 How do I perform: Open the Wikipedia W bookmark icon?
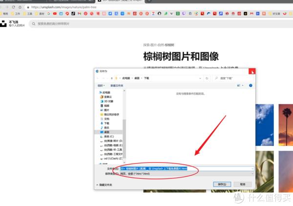[171, 14]
